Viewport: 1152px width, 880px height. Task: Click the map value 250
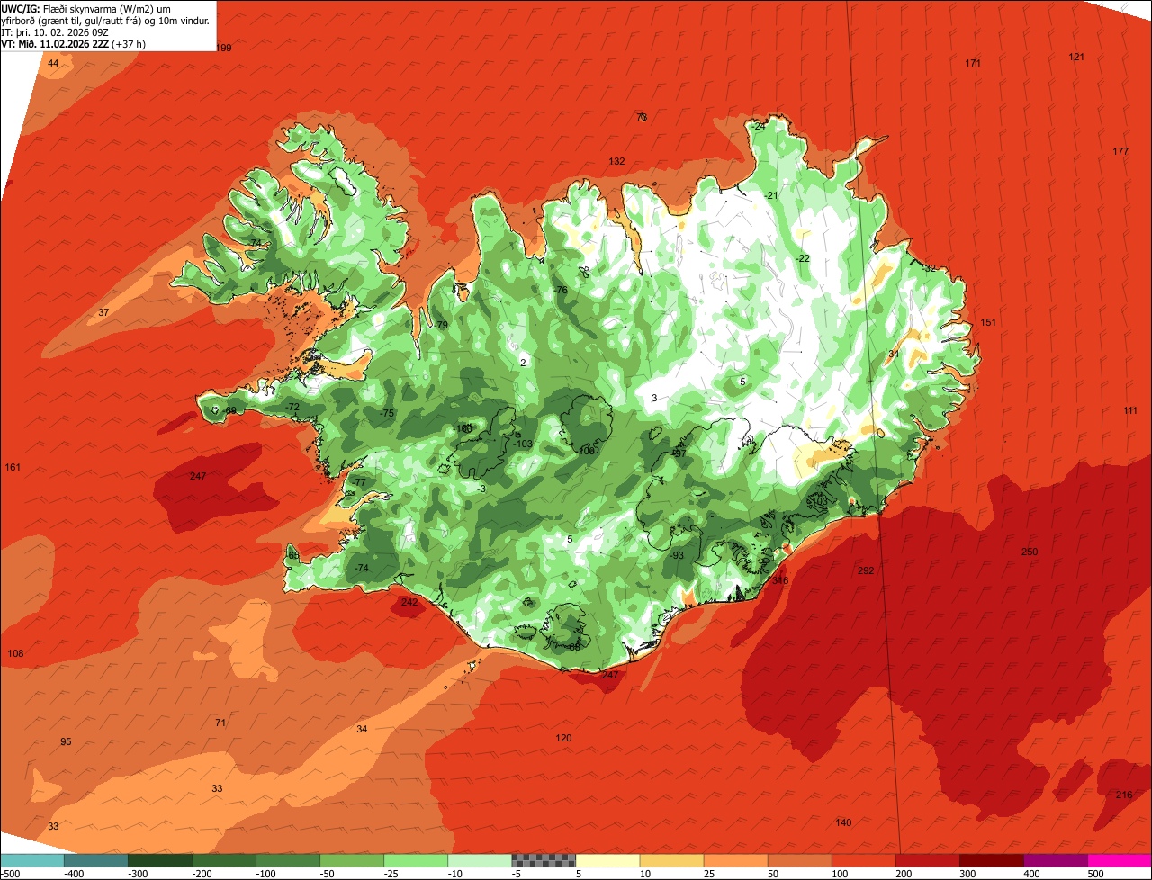1030,552
